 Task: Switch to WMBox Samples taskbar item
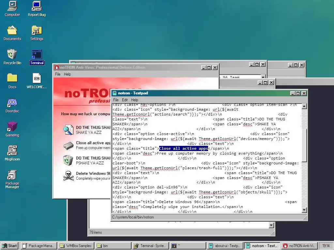coord(76,246)
